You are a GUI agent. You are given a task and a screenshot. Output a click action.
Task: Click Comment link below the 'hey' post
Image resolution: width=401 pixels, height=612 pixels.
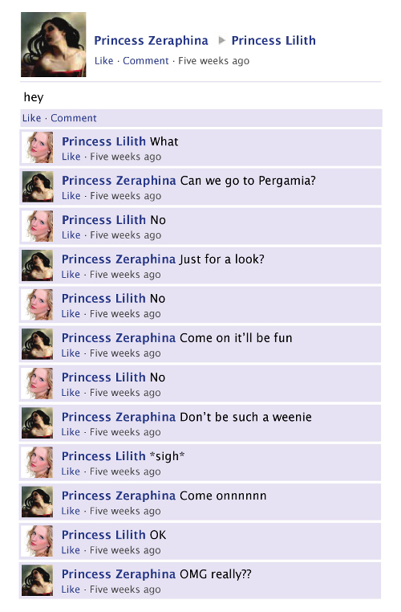click(74, 118)
